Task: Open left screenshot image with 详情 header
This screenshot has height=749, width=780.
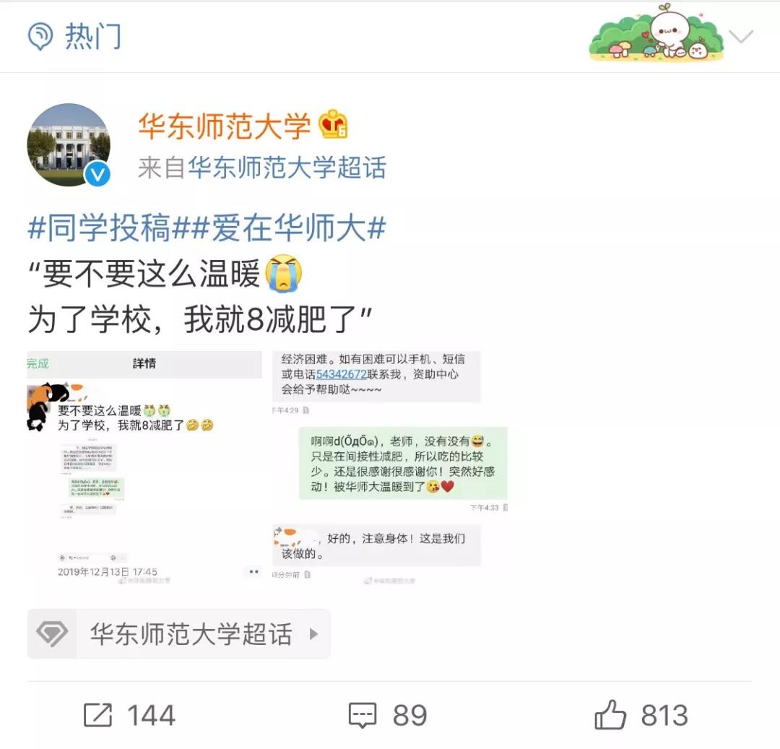Action: pyautogui.click(x=144, y=467)
